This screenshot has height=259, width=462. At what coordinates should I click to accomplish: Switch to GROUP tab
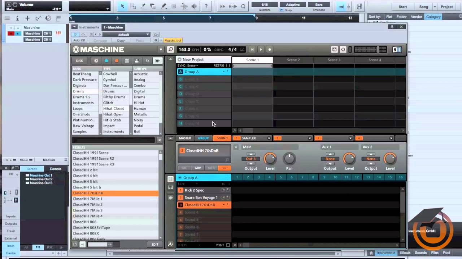tap(203, 138)
